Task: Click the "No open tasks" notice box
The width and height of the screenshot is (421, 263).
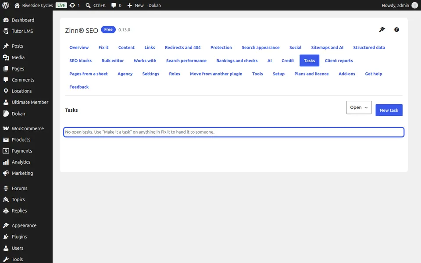Action: click(234, 132)
